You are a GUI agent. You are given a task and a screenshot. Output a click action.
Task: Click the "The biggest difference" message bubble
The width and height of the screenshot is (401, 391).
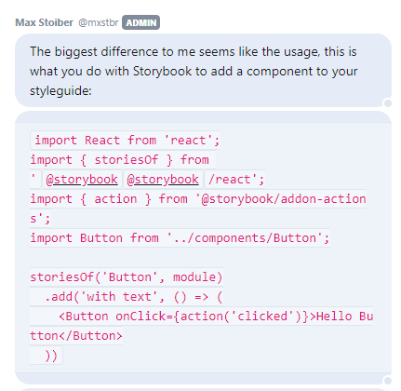coord(203,71)
